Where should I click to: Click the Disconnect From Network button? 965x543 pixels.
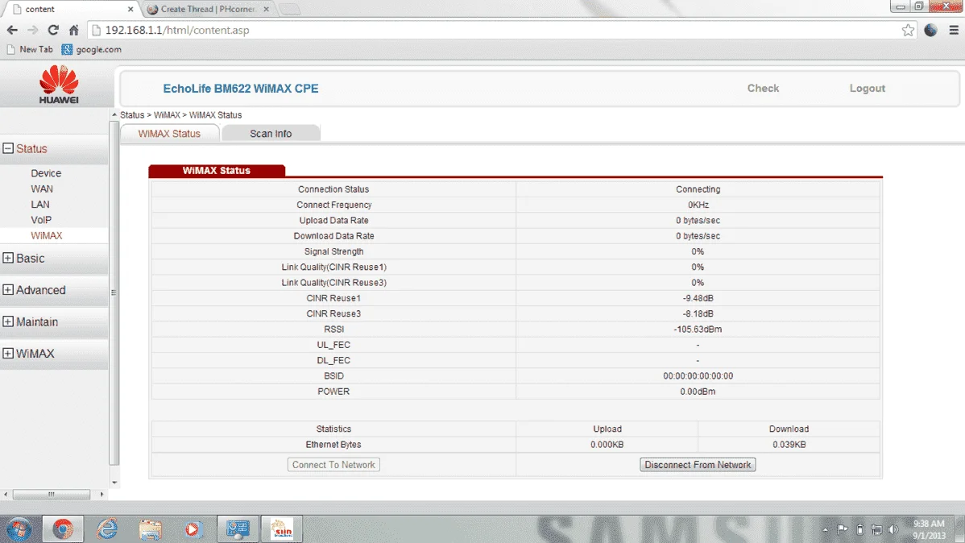[x=698, y=465]
